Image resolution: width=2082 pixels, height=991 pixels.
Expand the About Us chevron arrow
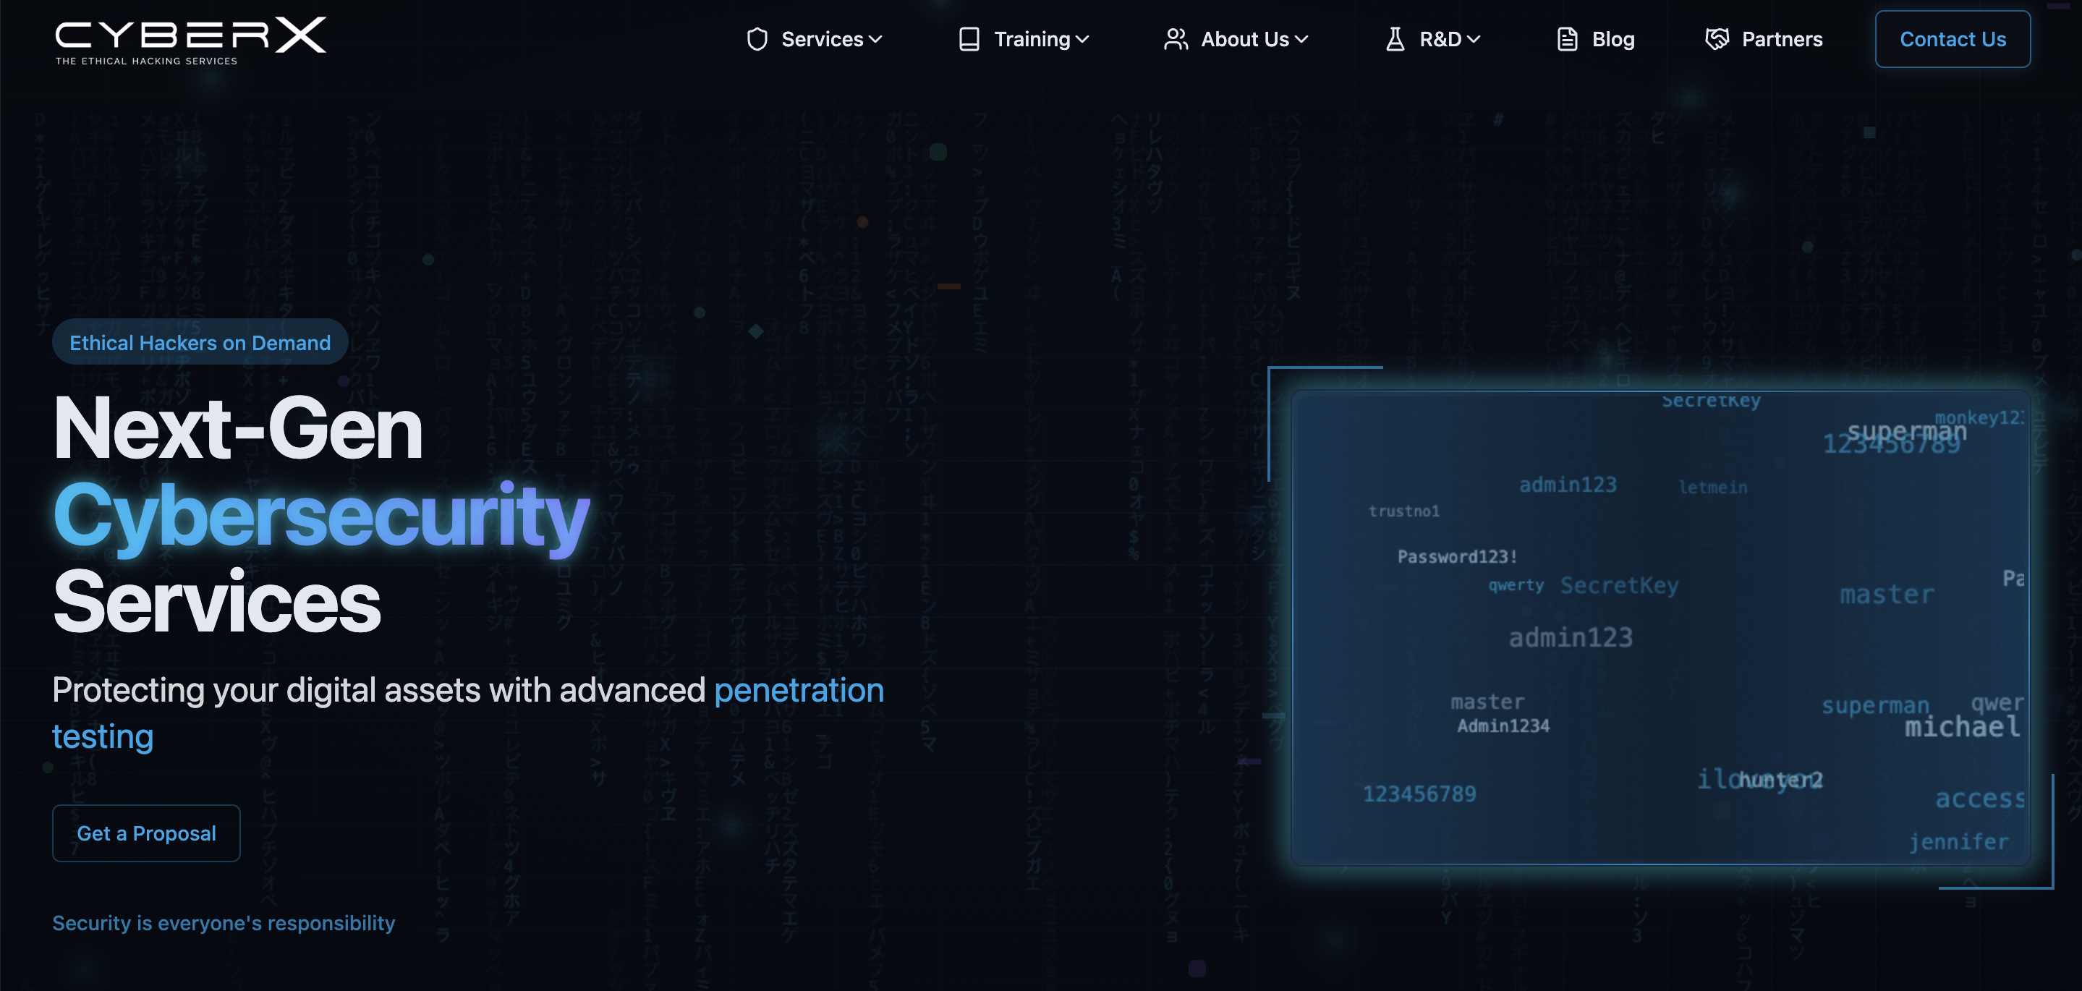[x=1301, y=39]
